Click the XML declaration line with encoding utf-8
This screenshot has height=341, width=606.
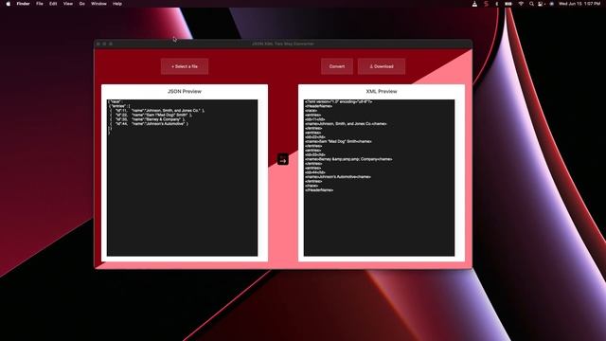[x=339, y=101]
